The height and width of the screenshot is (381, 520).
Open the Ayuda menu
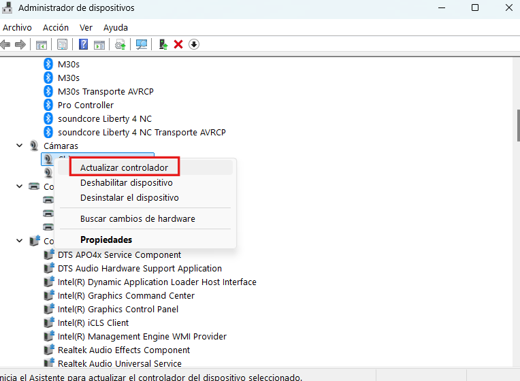[116, 28]
